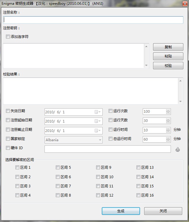Image resolution: width=189 pixels, height=222 pixels.
Task: Click the 硬件 ID text field
Action: pos(107,149)
